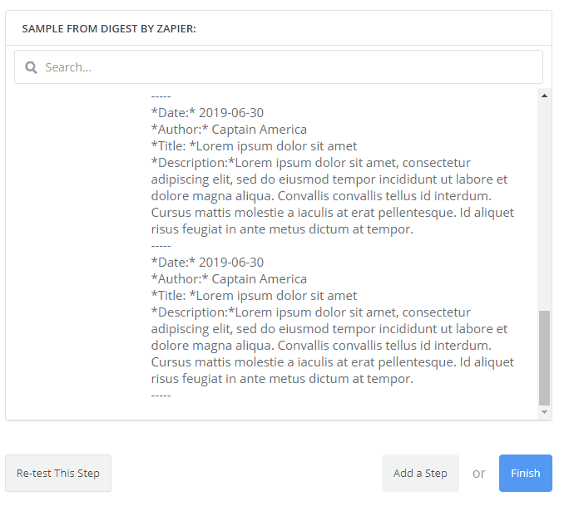Image resolution: width=579 pixels, height=516 pixels.
Task: Click the first Title Lorem ipsum line
Action: [x=254, y=146]
